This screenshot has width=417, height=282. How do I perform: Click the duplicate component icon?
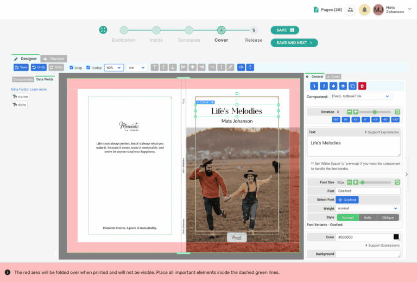click(352, 86)
